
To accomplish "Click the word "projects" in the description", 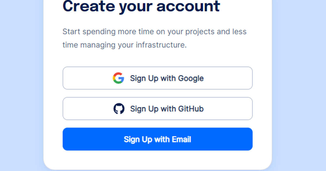I will (200, 32).
